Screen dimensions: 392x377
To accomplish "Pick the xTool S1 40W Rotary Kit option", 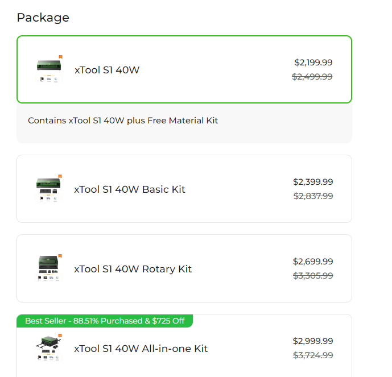I will point(133,269).
